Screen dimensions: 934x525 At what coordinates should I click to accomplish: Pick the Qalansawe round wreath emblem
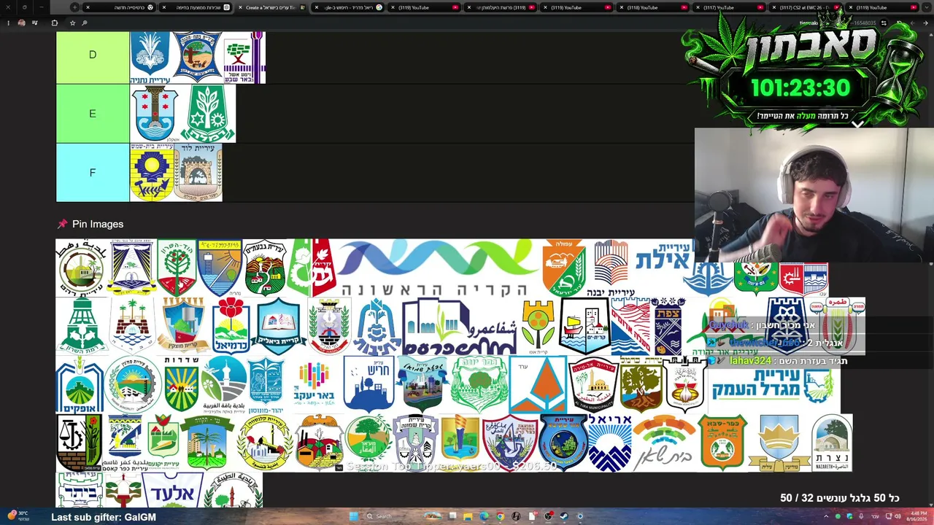click(x=265, y=443)
